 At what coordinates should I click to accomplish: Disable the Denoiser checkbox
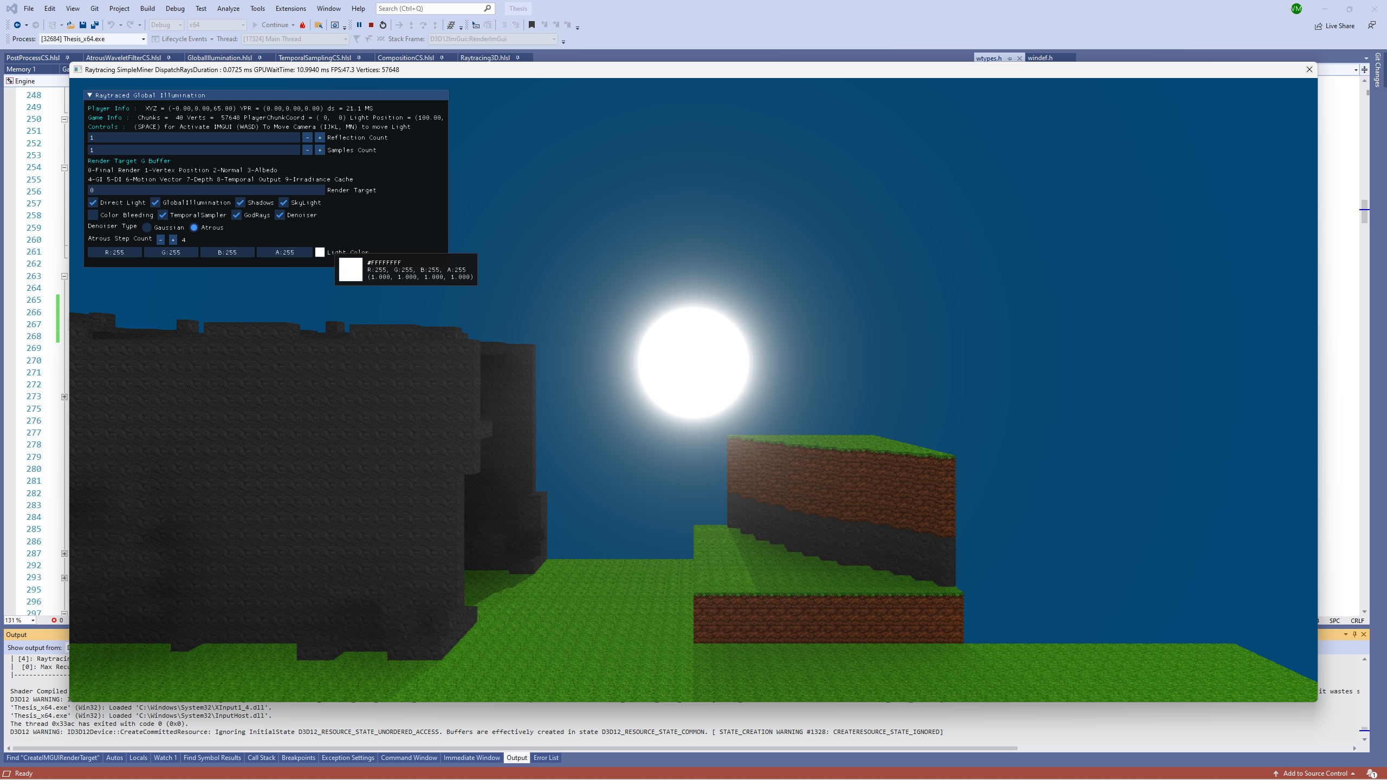click(x=280, y=215)
